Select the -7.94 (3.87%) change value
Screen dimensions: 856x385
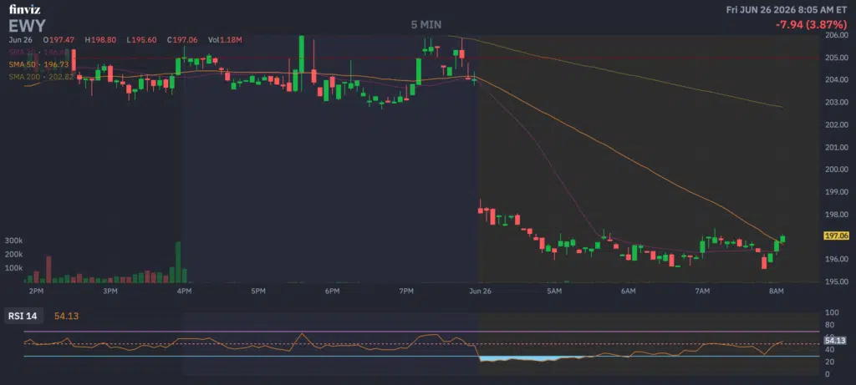point(811,24)
